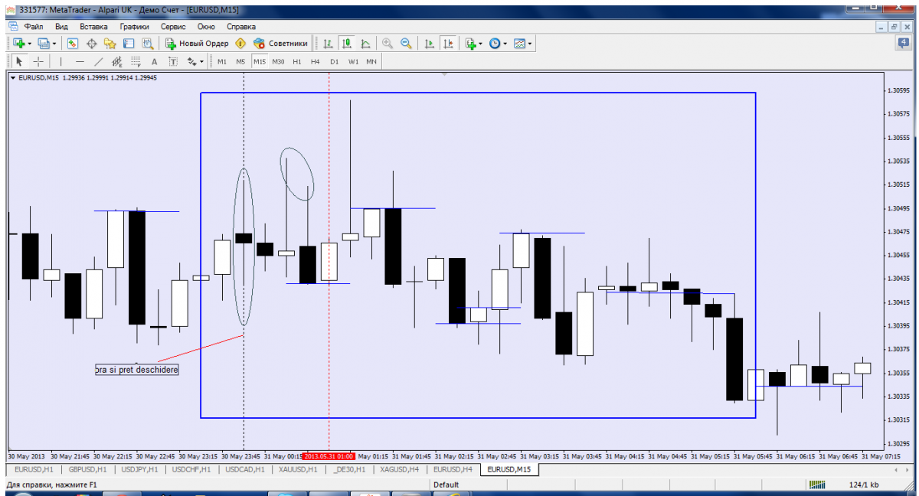
Task: Open the Market Watch window icon
Action: (73, 44)
